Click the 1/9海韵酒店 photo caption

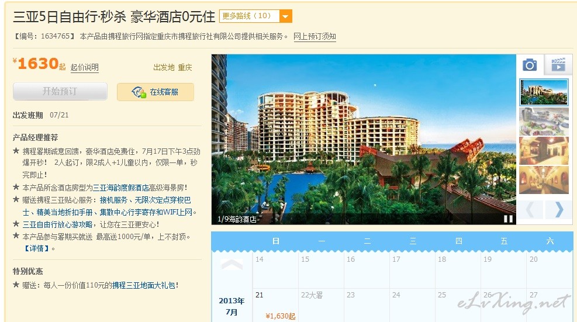point(237,219)
